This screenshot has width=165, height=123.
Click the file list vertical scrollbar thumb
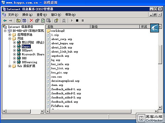[160, 54]
